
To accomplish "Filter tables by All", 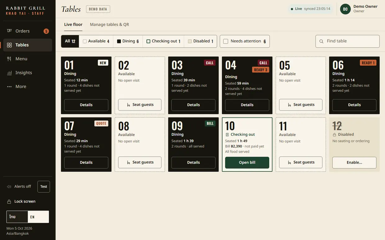I will tap(70, 41).
